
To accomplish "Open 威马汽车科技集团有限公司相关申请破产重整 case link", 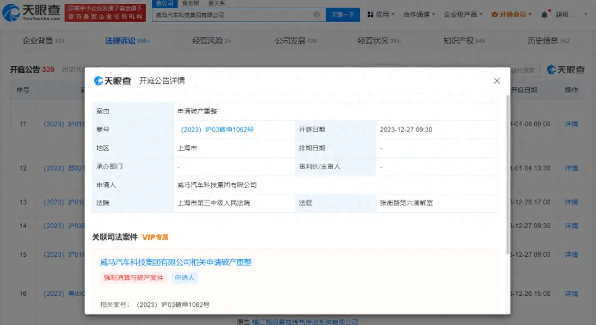I will [175, 262].
